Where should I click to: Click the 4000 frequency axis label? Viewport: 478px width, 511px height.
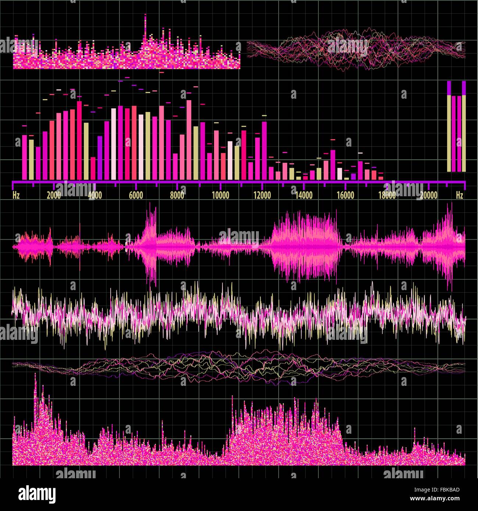click(x=95, y=195)
